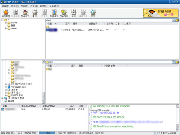The image size is (180, 135).
Task: Click the parent folder icon in the remote file list
Action: pos(47,27)
